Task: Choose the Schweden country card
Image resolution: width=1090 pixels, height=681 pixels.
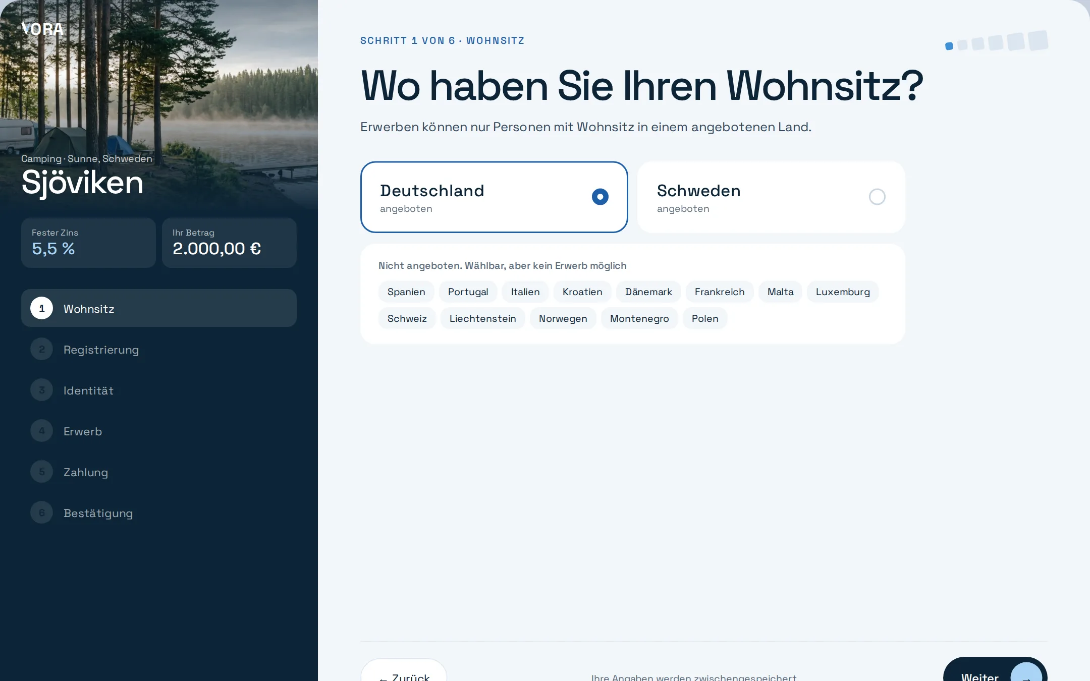Action: pyautogui.click(x=771, y=197)
